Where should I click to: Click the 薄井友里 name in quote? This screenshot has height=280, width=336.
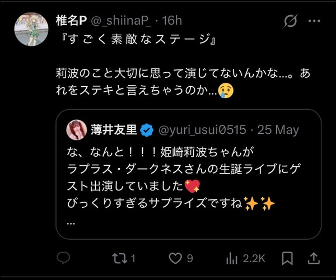114,130
